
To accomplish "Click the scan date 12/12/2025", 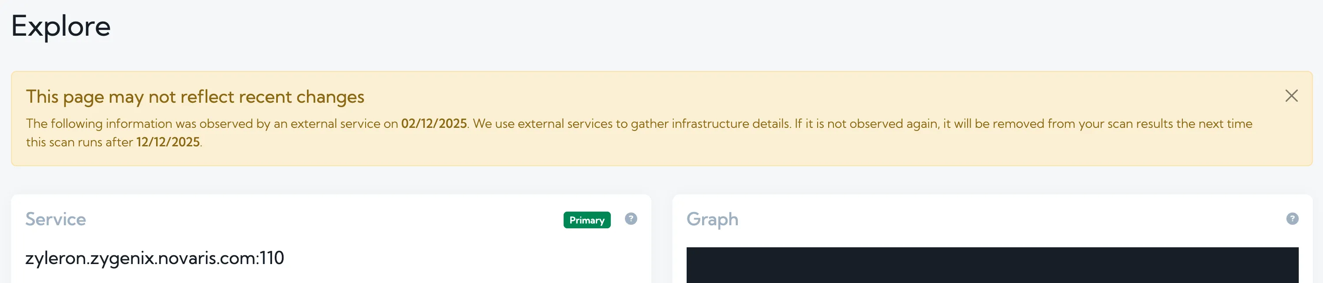I will tap(168, 142).
